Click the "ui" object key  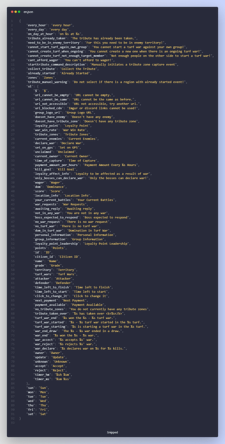(30, 86)
